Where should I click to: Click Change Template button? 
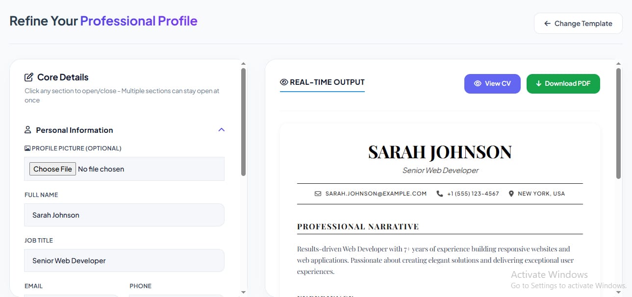[x=578, y=24]
